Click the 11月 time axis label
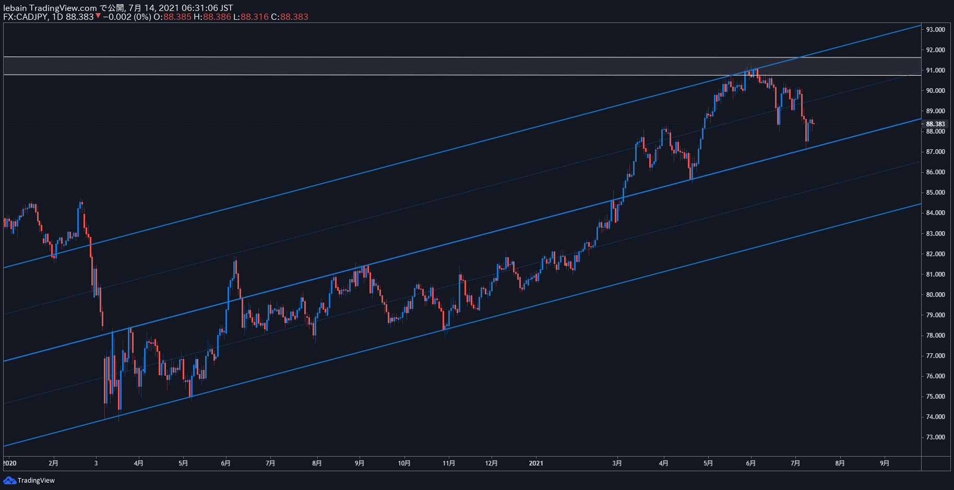The width and height of the screenshot is (954, 490). tap(449, 463)
